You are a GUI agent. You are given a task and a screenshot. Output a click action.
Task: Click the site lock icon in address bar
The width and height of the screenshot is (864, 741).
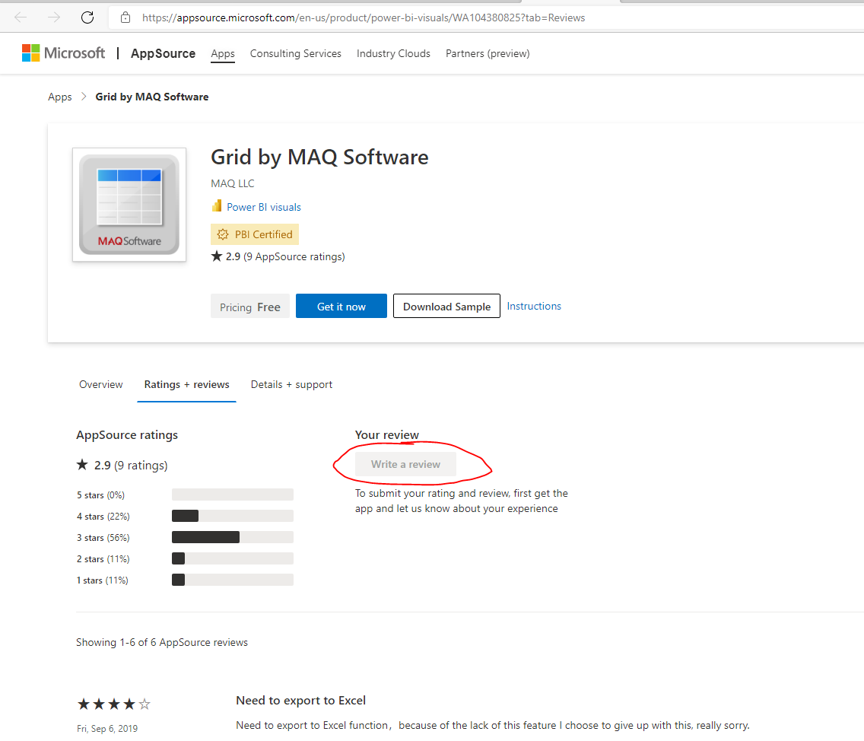tap(125, 17)
